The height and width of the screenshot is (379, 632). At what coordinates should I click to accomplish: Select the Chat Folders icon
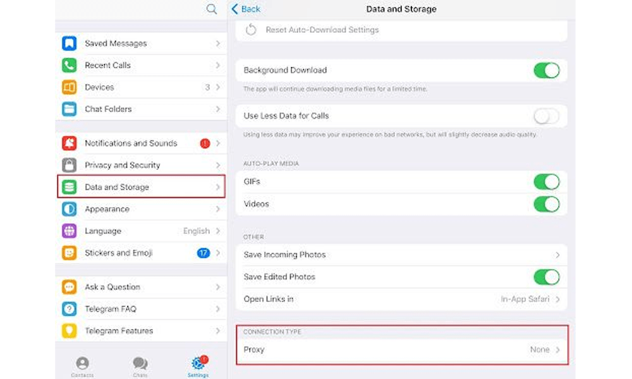(71, 109)
